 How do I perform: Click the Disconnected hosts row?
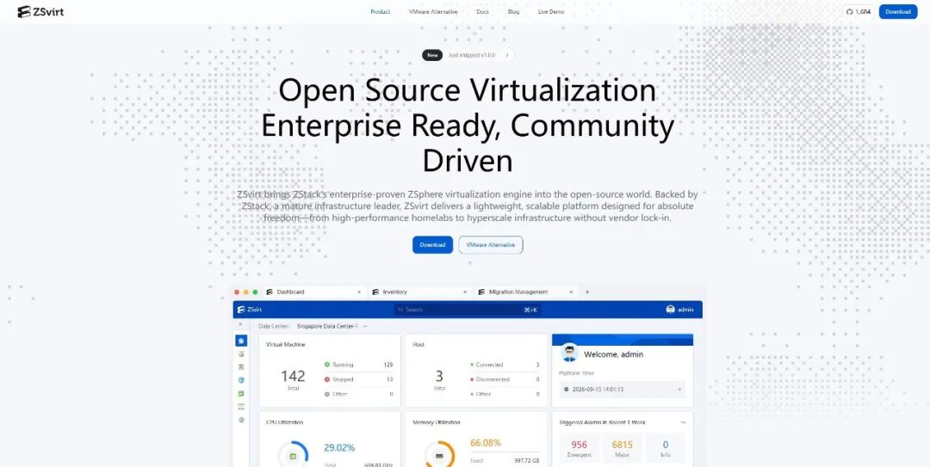(505, 379)
